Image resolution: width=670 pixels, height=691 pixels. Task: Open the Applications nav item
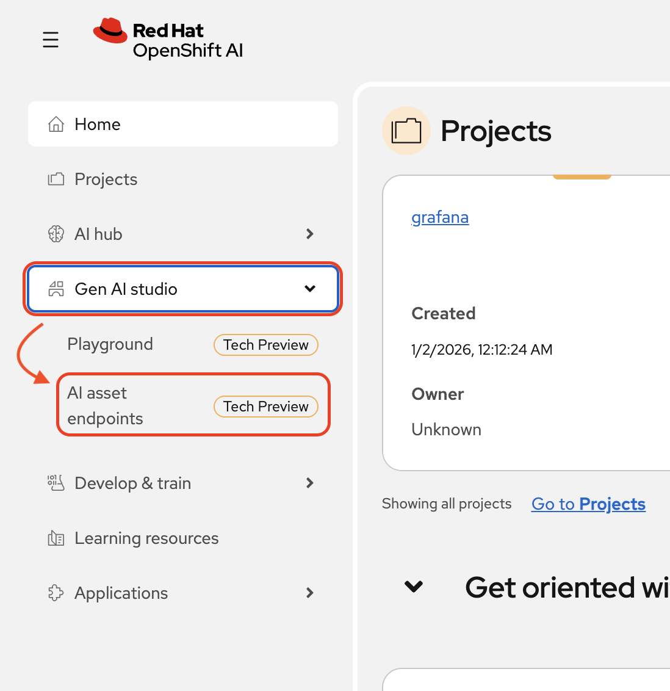(183, 593)
